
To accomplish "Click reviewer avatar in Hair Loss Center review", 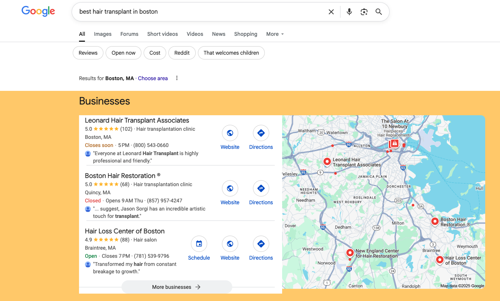I will coord(88,264).
